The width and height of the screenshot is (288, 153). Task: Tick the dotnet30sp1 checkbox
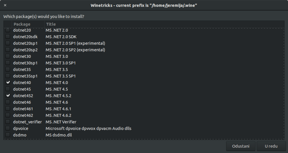click(8, 63)
